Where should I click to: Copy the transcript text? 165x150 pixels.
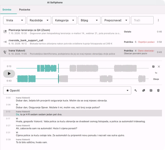click(x=144, y=90)
